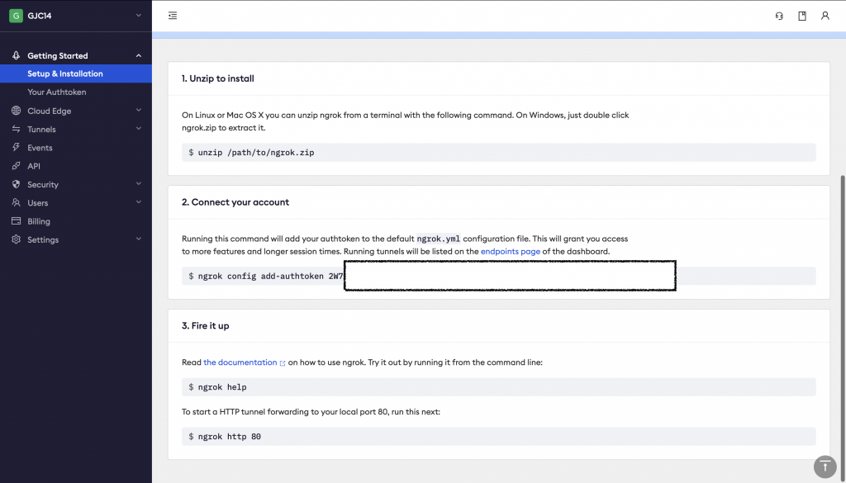
Task: Open the documentation link
Action: pyautogui.click(x=240, y=362)
